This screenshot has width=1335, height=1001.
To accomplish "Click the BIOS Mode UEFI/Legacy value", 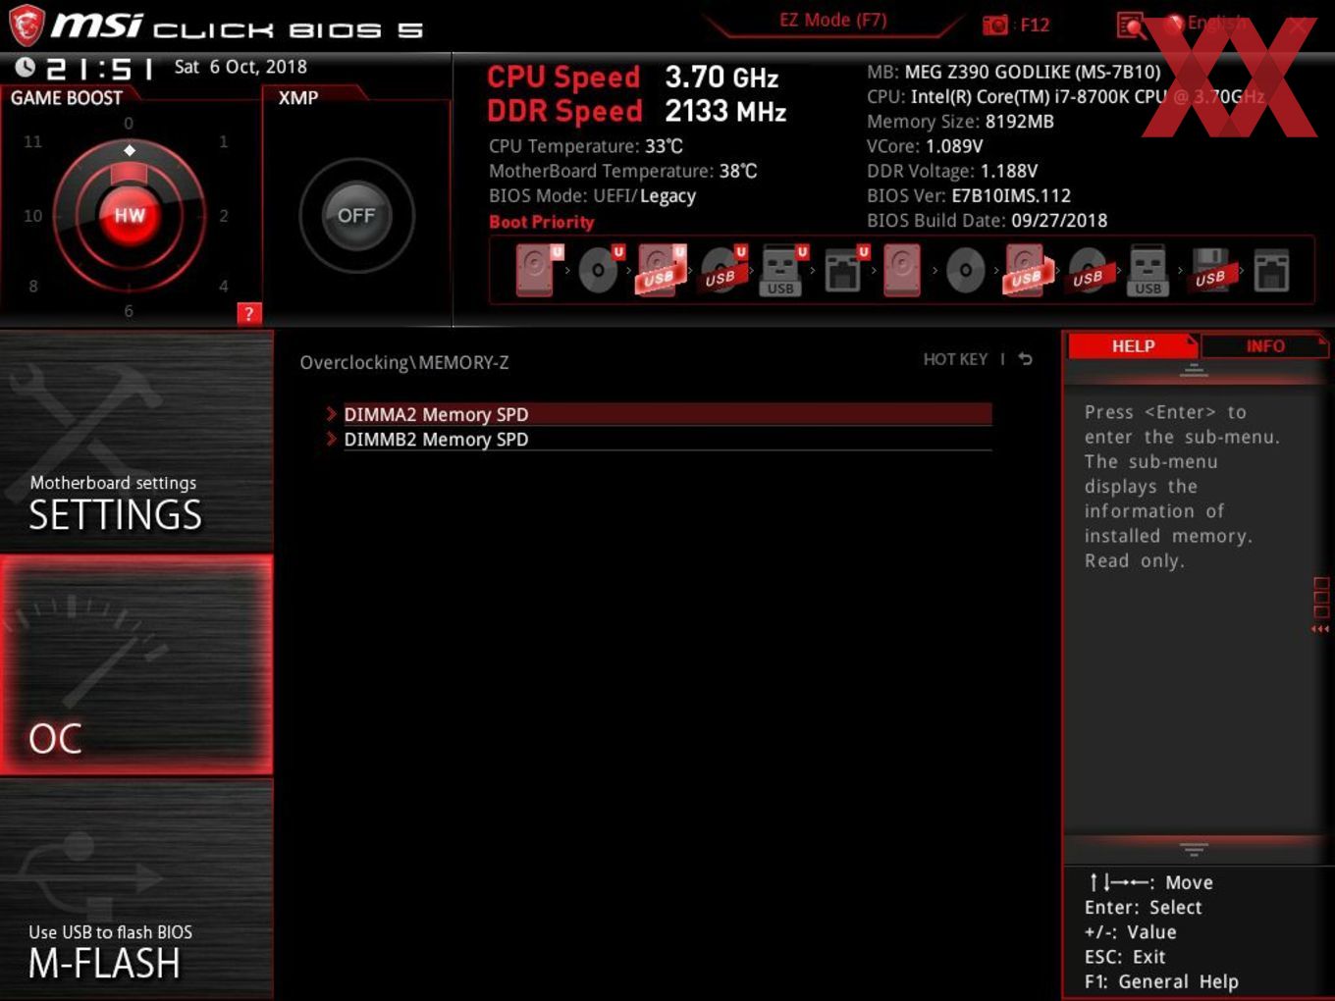I will 645,195.
